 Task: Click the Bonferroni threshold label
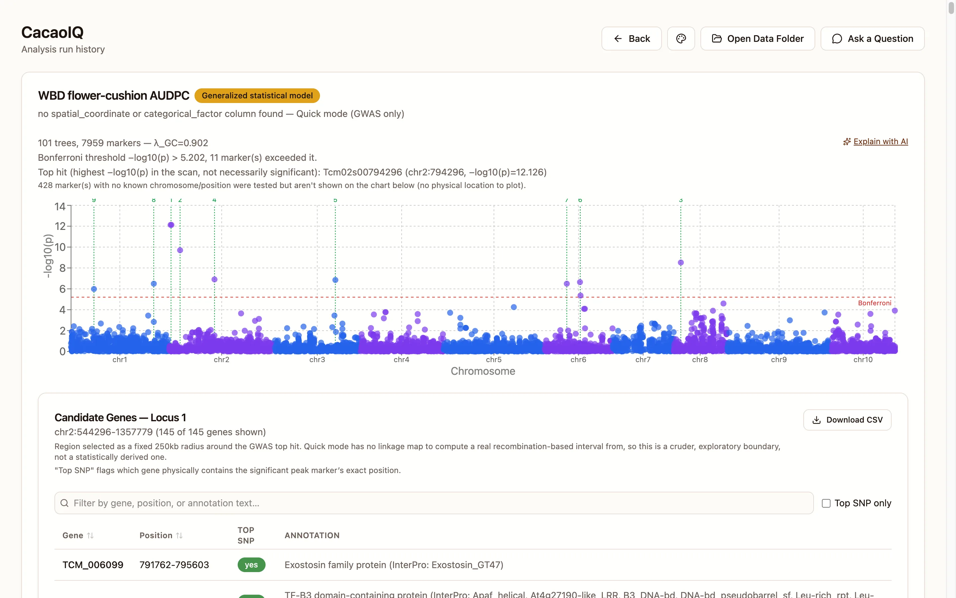click(874, 303)
